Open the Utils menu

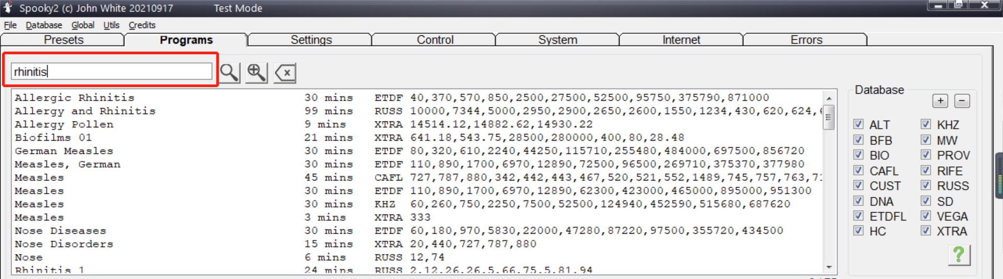click(x=111, y=25)
